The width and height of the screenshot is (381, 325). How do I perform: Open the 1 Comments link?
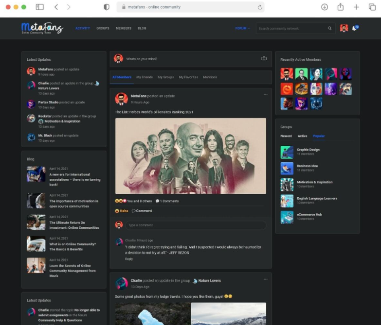[167, 201]
